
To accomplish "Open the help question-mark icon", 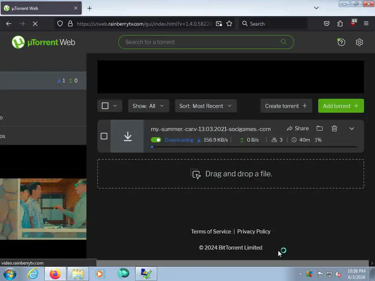I will click(x=341, y=42).
